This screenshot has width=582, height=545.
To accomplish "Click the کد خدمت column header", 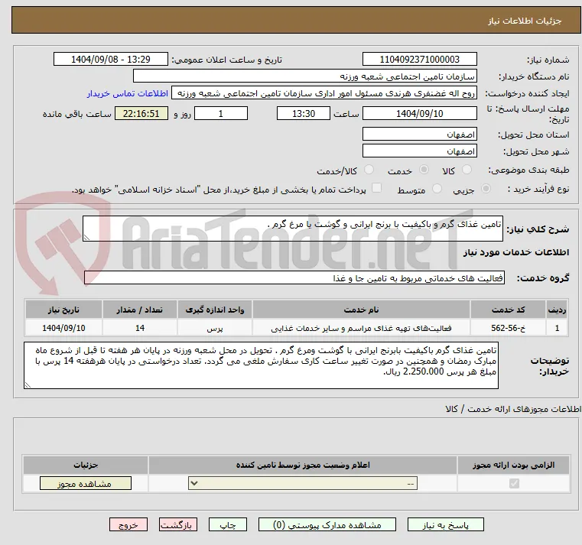I will pos(508,310).
